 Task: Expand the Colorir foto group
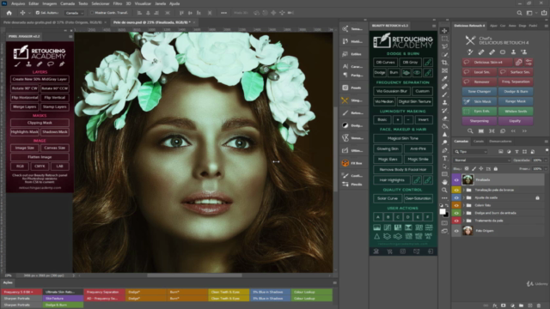point(464,205)
